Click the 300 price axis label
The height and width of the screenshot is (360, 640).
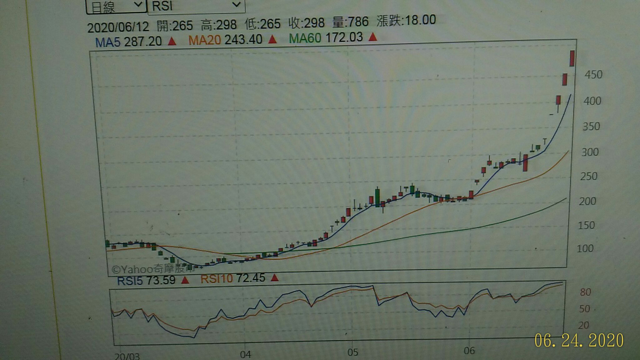click(x=590, y=152)
